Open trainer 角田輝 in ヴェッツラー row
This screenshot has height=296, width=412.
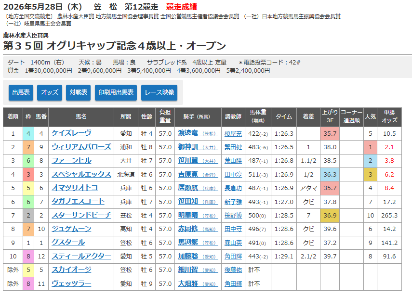(233, 284)
